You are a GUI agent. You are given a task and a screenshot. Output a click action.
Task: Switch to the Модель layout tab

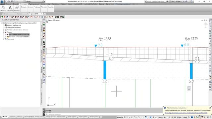(5, 117)
